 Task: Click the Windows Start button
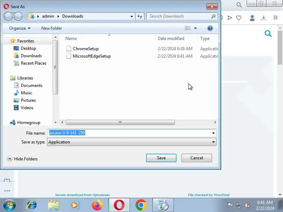point(10,205)
